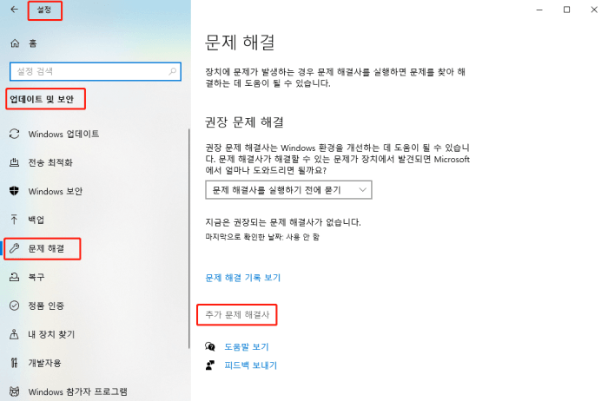The width and height of the screenshot is (608, 401).
Task: Click the 개발자용 sliders icon
Action: click(14, 363)
